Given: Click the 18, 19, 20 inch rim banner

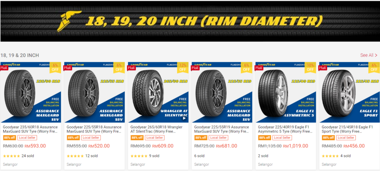Looking at the screenshot, I should click(x=190, y=21).
